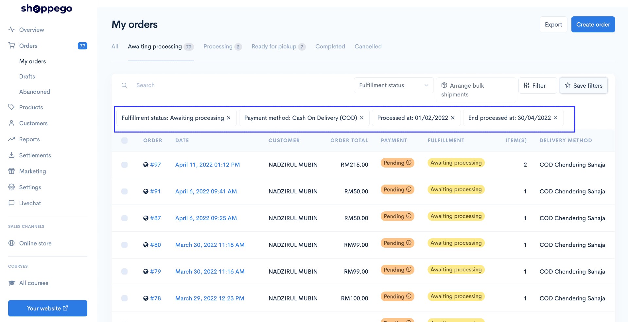Expand the Fulfillment status dropdown
The height and width of the screenshot is (322, 628).
coord(394,85)
